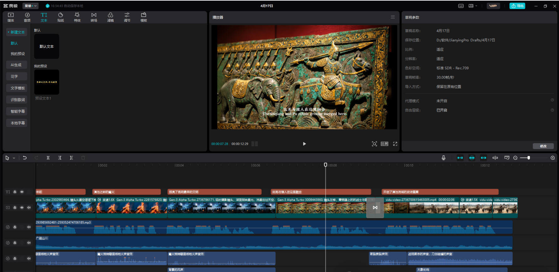Open the 媒体 (Media) tab

click(x=11, y=17)
